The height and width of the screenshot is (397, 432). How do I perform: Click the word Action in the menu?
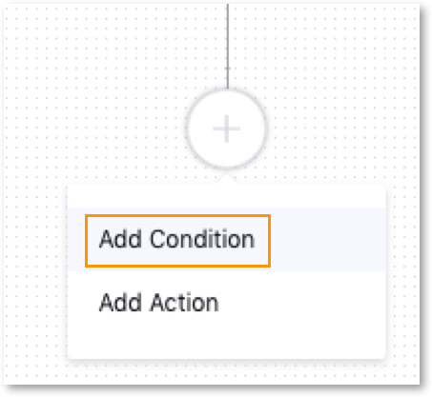pyautogui.click(x=184, y=303)
